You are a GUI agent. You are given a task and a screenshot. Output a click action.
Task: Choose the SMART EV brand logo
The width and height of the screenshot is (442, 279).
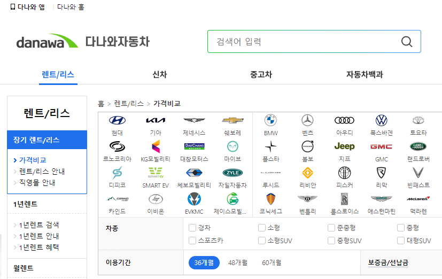click(156, 173)
